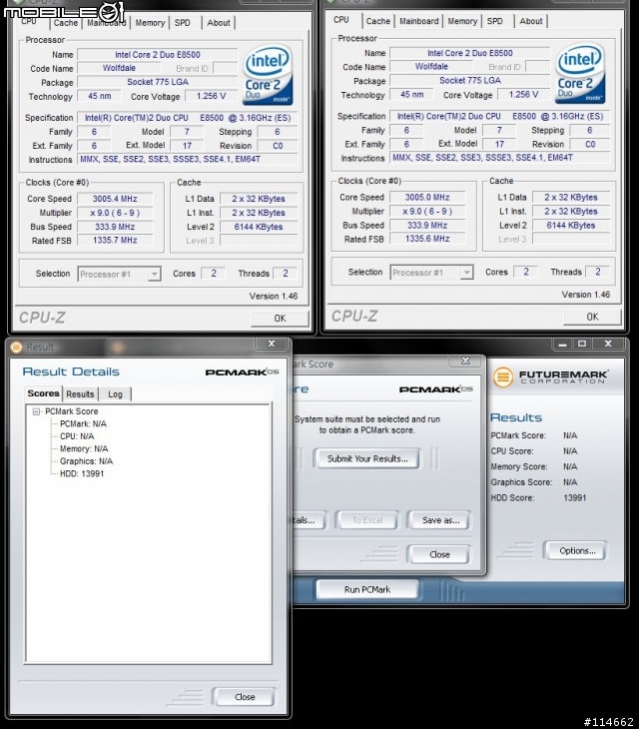This screenshot has width=639, height=730.
Task: Click Result window title icon
Action: (16, 347)
